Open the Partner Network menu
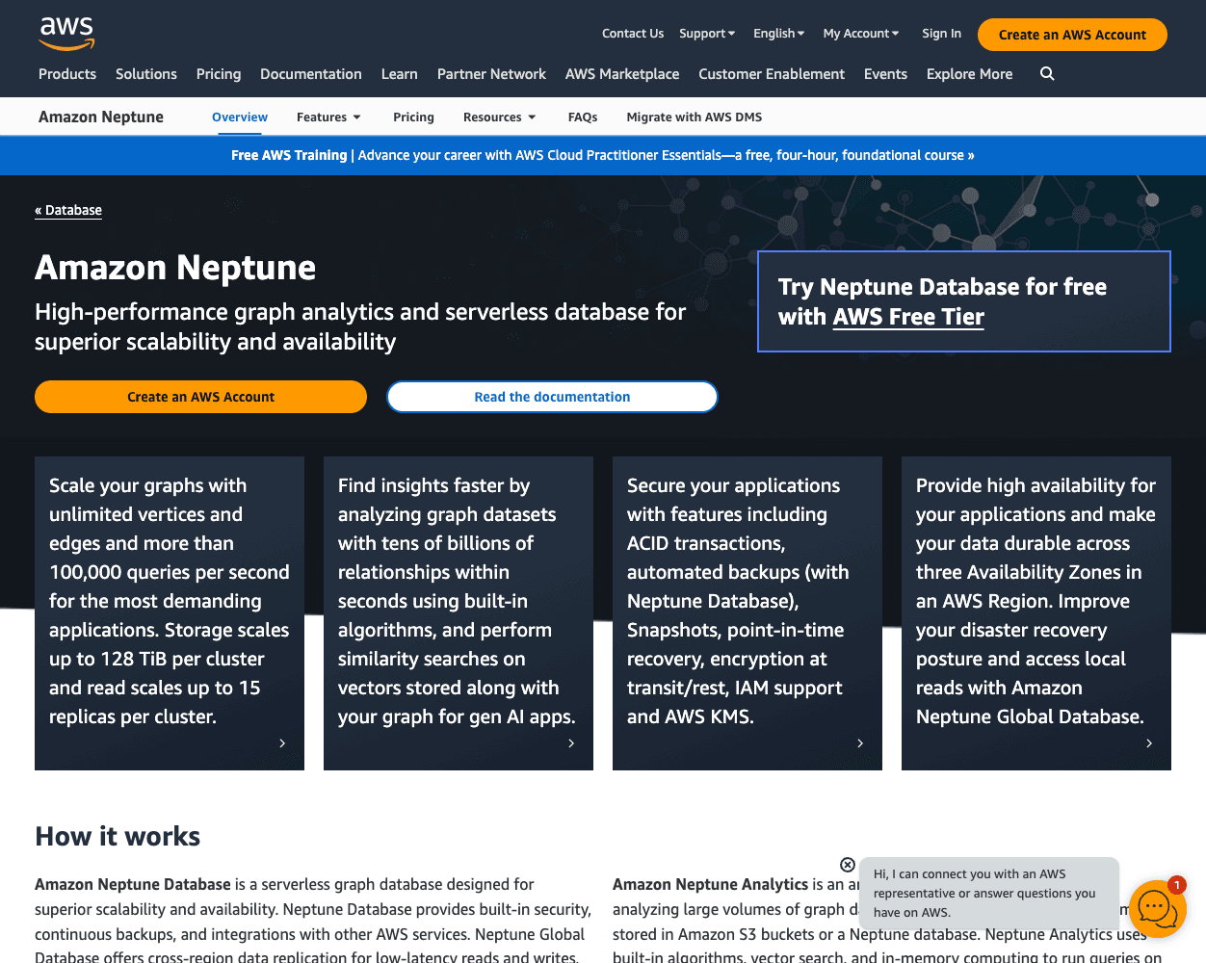Viewport: 1206px width, 963px height. (x=491, y=74)
